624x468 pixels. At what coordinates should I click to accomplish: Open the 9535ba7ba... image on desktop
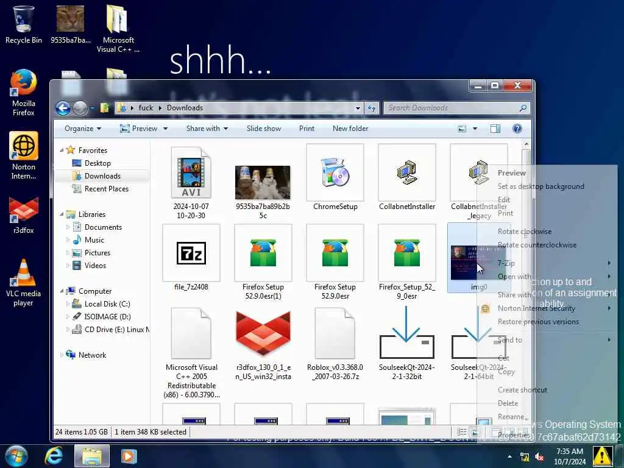[x=71, y=24]
